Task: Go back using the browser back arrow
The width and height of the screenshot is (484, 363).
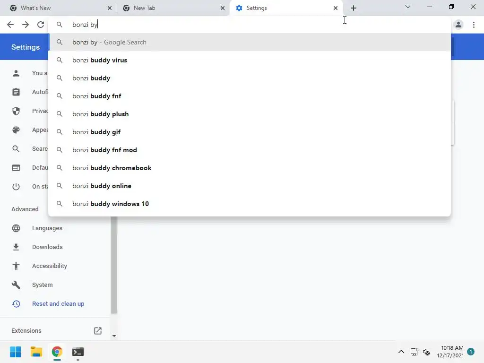Action: click(10, 25)
